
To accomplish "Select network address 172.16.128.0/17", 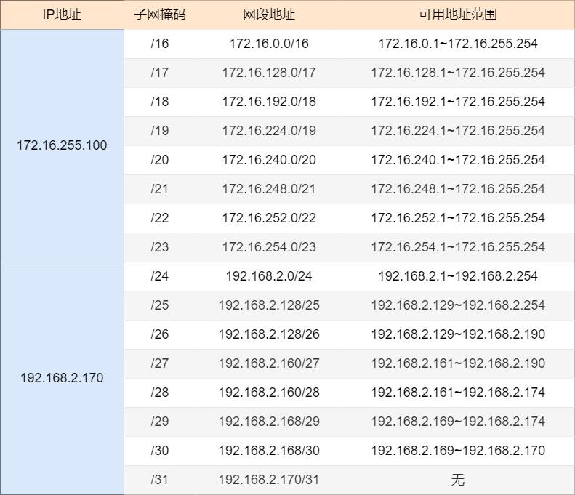I will pyautogui.click(x=269, y=73).
